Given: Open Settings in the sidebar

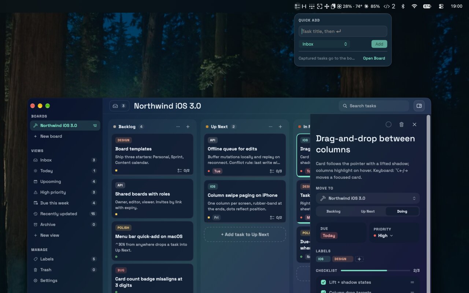Looking at the screenshot, I should [65, 281].
